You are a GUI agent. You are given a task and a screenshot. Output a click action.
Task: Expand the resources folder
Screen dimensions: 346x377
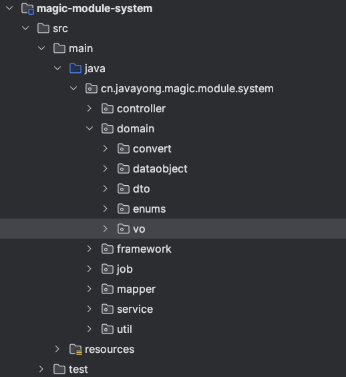coord(57,349)
